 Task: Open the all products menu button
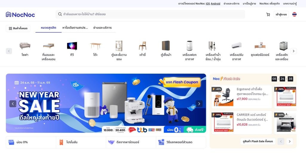click(x=18, y=28)
